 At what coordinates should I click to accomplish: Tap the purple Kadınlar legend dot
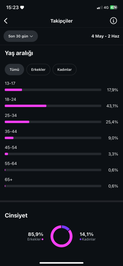tap(80, 239)
